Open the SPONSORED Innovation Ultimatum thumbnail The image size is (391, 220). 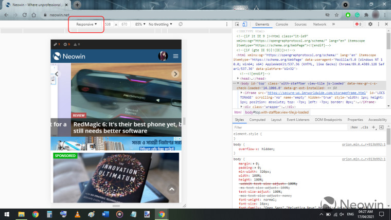pyautogui.click(x=116, y=178)
